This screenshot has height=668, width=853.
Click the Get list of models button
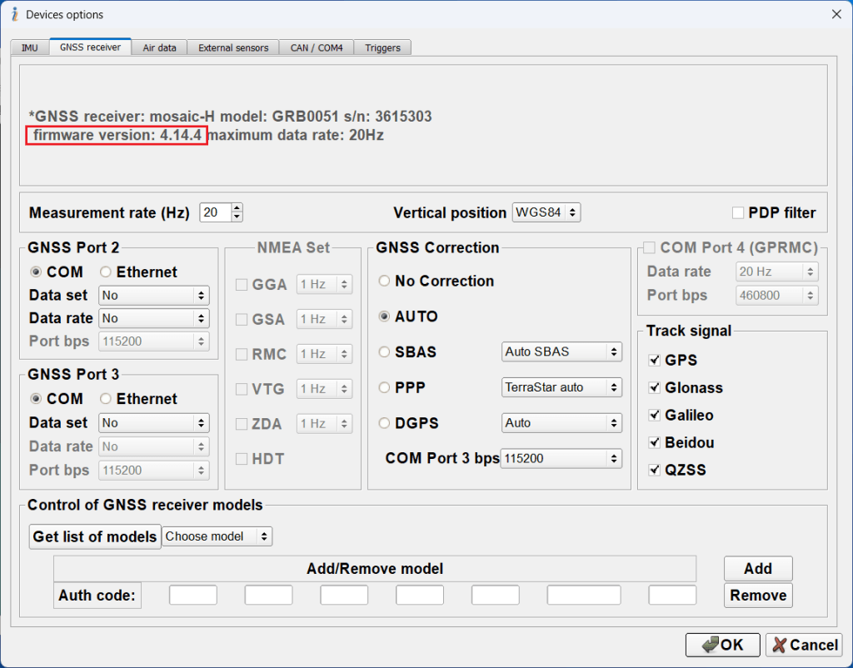coord(94,536)
